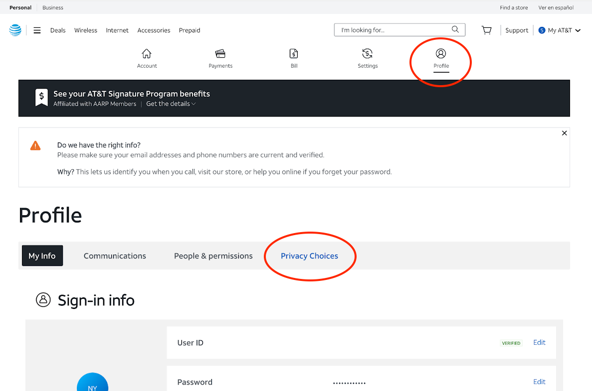The width and height of the screenshot is (592, 391).
Task: Click the "Ver en español" link
Action: click(x=556, y=7)
